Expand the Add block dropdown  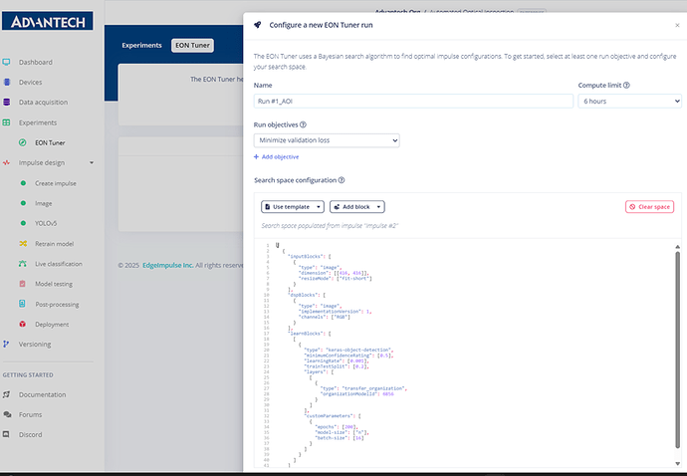click(x=357, y=207)
